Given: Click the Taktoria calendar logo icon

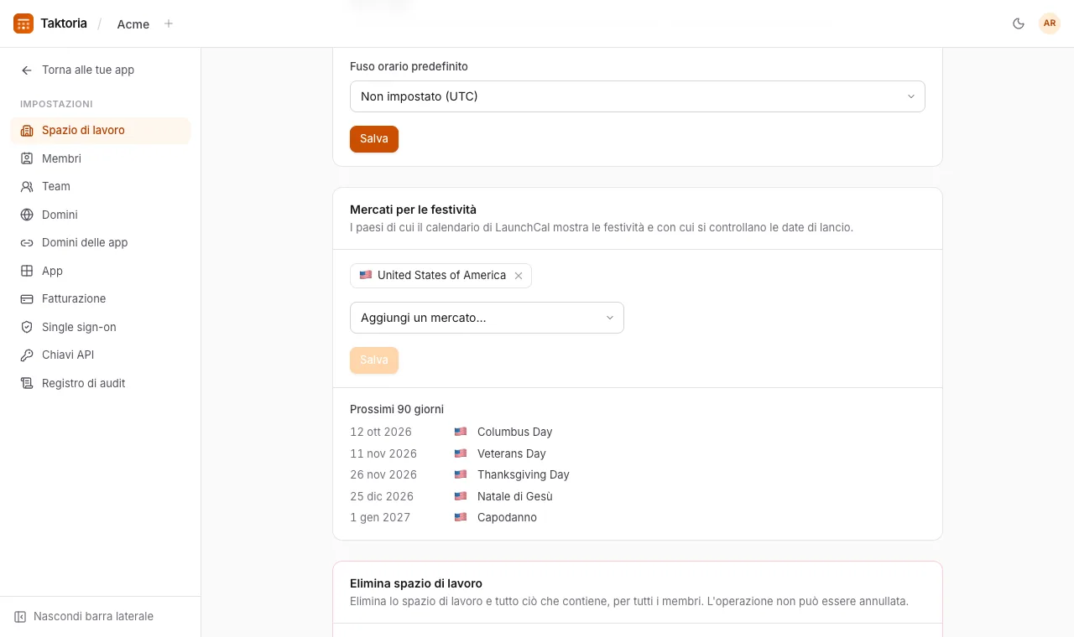Looking at the screenshot, I should pos(23,23).
